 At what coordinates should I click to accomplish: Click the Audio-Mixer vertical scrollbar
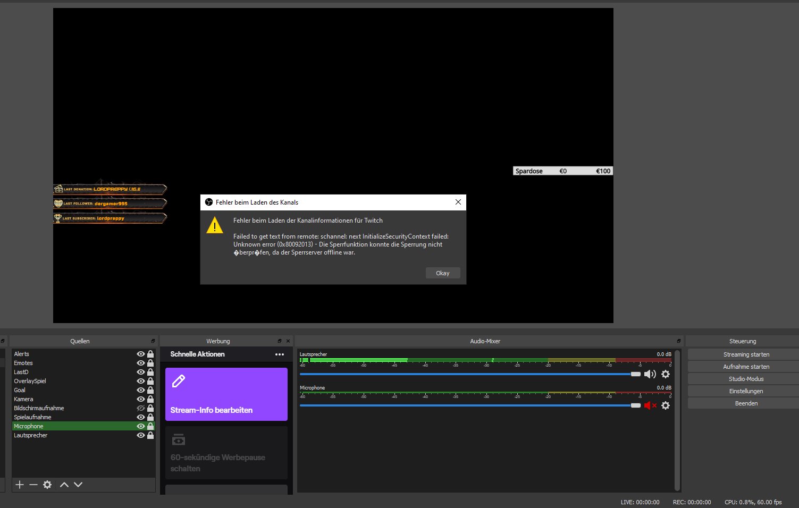677,420
